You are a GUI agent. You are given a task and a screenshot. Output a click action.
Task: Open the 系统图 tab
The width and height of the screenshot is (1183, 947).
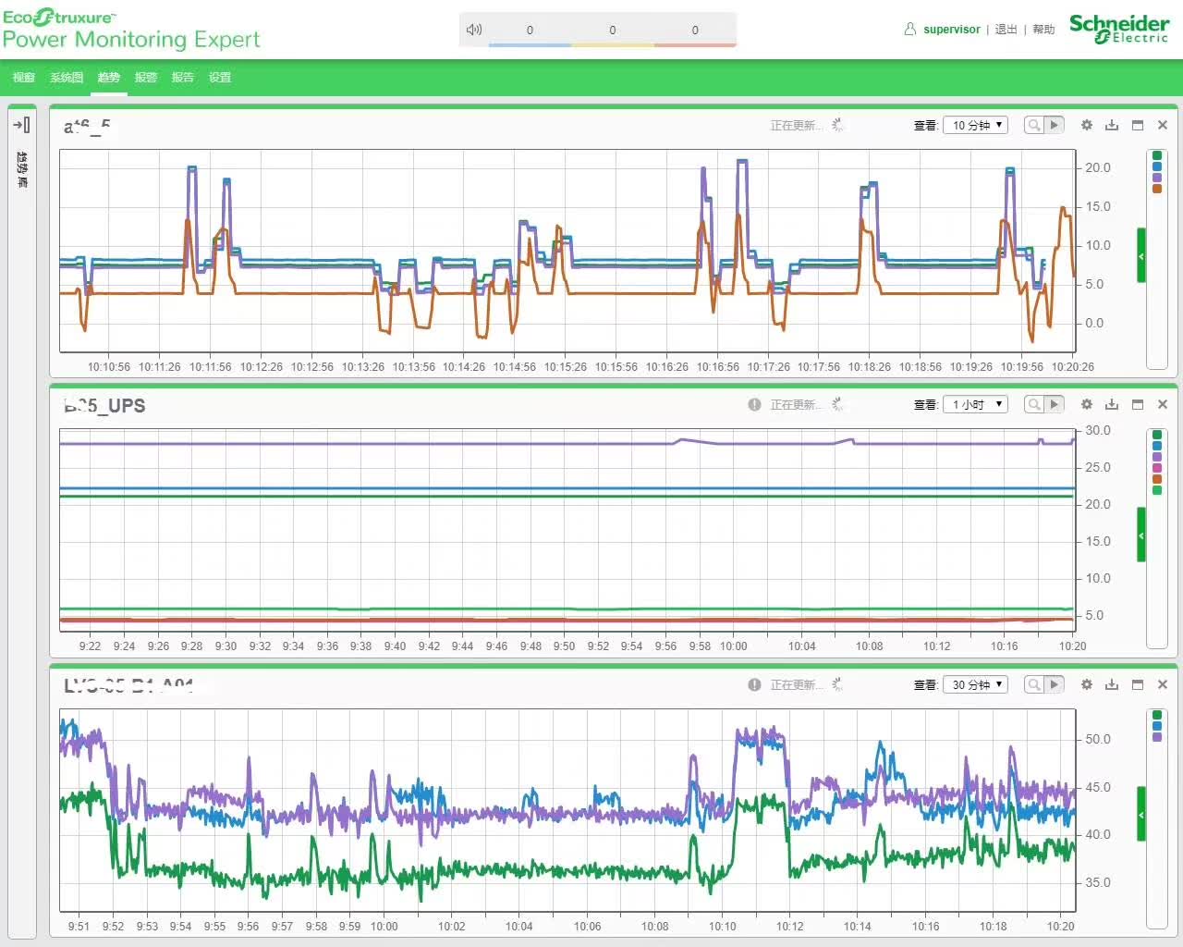point(67,78)
